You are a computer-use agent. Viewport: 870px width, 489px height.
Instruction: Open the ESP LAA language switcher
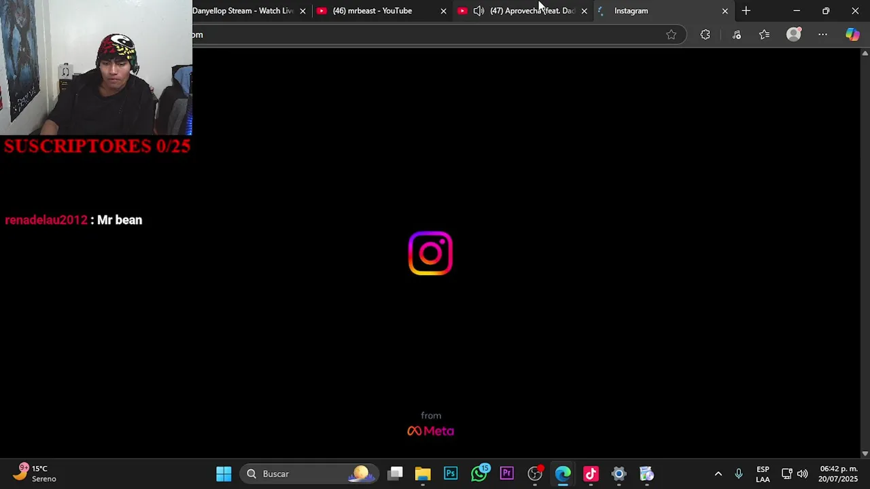[763, 474]
